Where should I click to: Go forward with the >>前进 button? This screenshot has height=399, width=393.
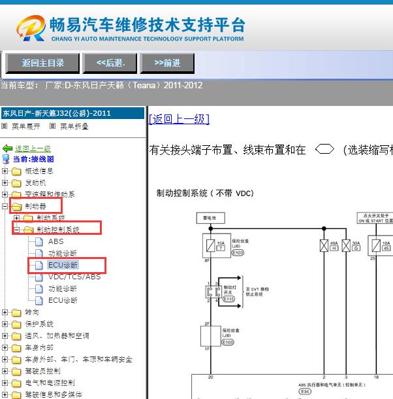click(167, 63)
